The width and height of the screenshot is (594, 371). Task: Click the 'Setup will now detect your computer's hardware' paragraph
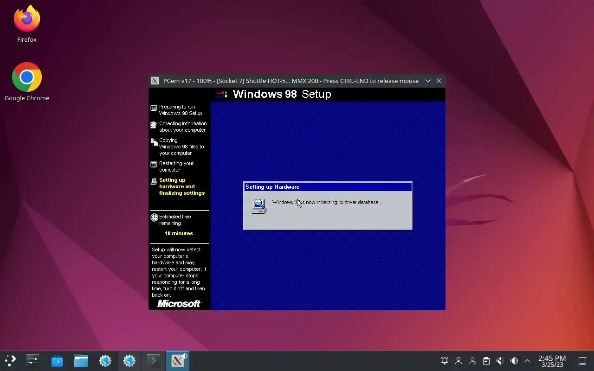pyautogui.click(x=179, y=272)
